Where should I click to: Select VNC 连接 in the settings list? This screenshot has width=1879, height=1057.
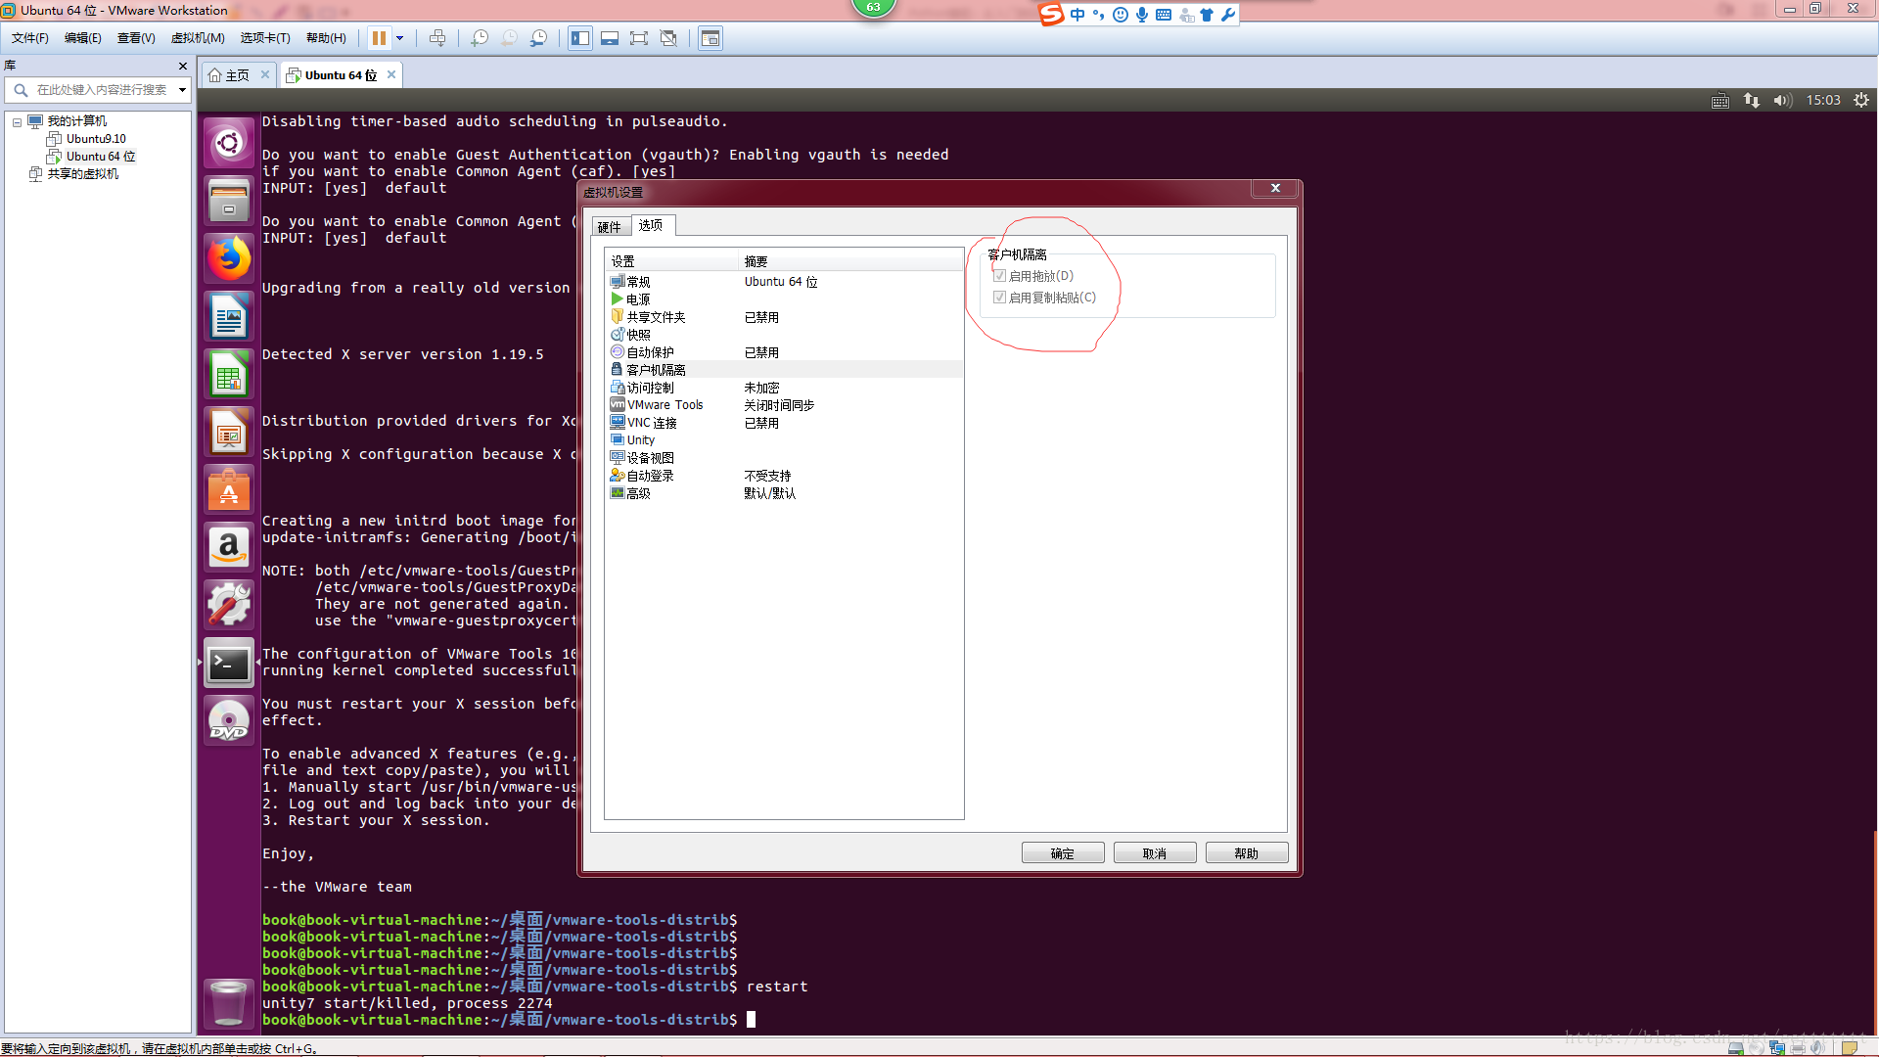(784, 423)
